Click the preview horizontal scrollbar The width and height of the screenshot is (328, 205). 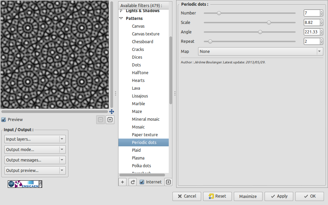point(55,112)
